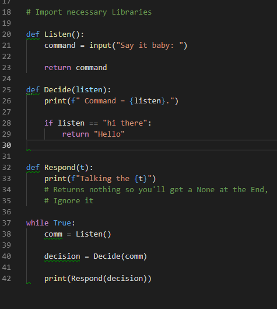Click line number 37 in the gutter

6,223
